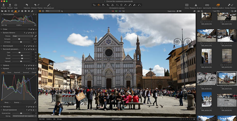The image size is (237, 121).
Task: Select the Crop cursor tool
Action: click(x=108, y=5)
